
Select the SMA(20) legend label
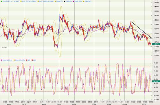point(88,1)
